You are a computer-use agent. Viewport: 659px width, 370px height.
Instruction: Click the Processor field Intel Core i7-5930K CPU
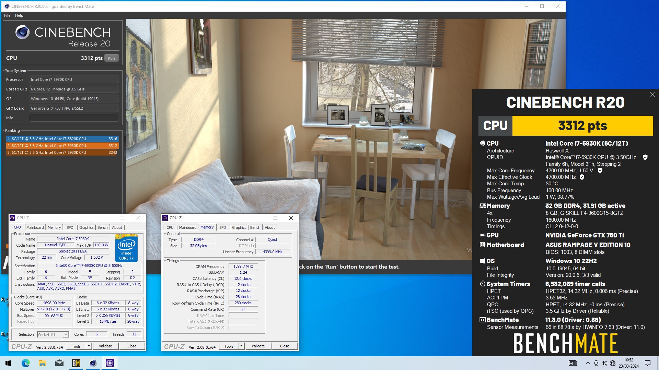pyautogui.click(x=74, y=79)
